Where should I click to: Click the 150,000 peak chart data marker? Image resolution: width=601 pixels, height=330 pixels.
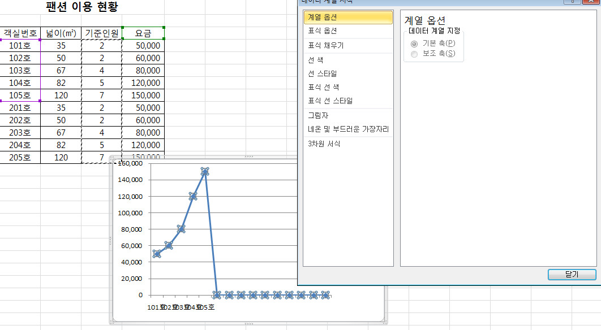[205, 171]
